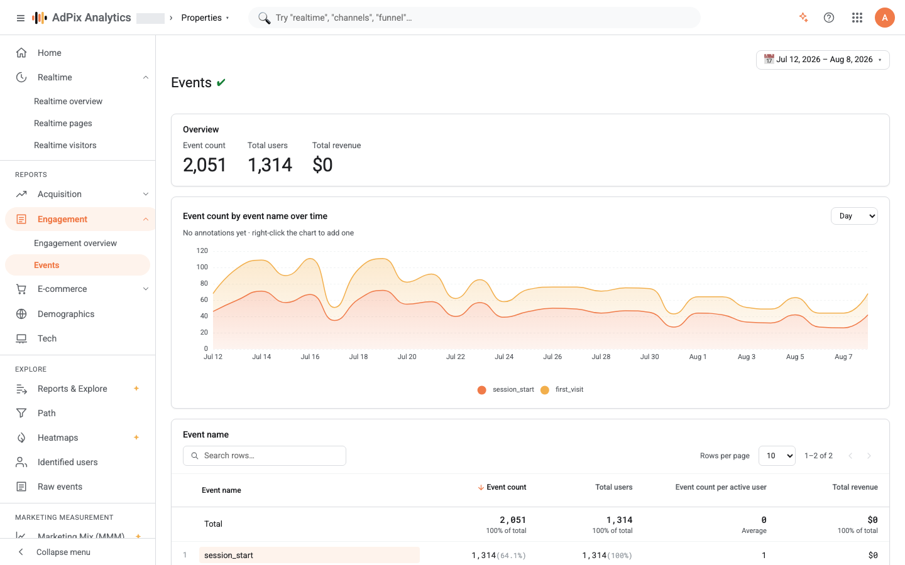Click the Path funnel icon
Viewport: 905px width, 565px height.
(21, 413)
